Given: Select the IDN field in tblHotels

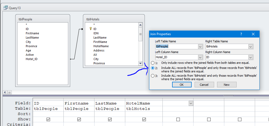Looking at the screenshot, I should click(96, 33).
